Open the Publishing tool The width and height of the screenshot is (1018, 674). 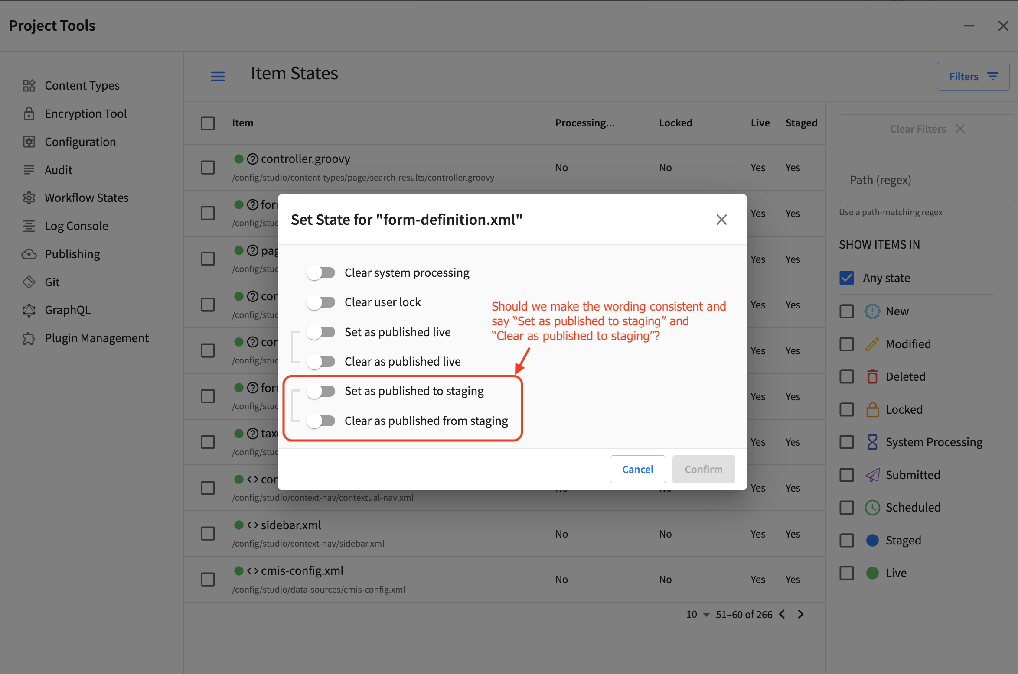pos(72,253)
